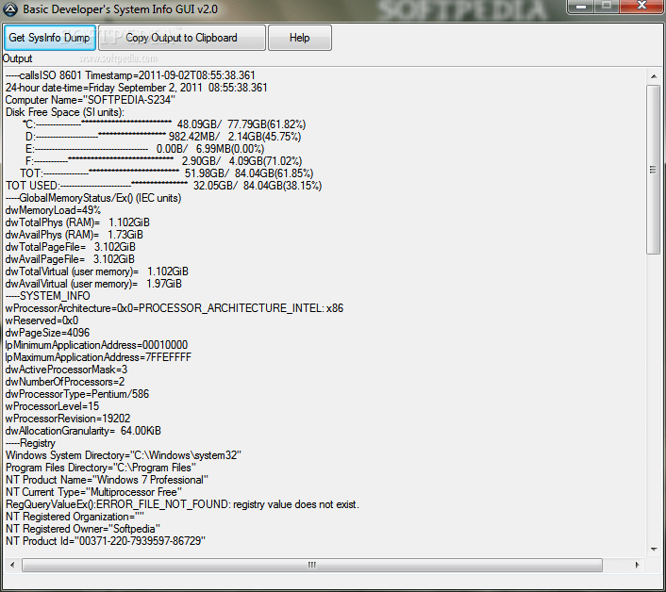Click dwMemoryLoad=49% line

click(x=53, y=210)
